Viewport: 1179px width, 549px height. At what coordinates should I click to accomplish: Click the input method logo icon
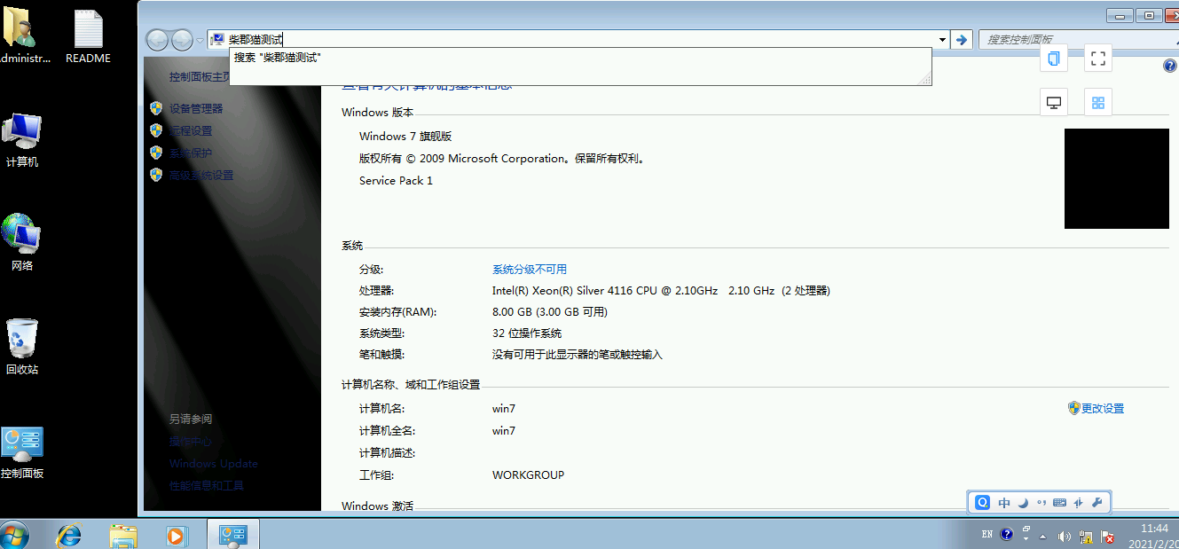(x=981, y=502)
